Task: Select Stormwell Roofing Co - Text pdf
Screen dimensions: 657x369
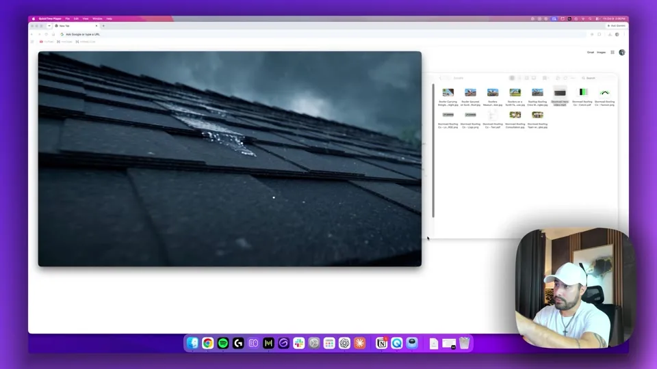Action: 493,119
